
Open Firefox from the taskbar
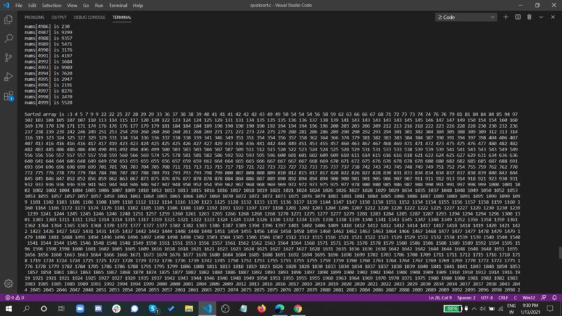pyautogui.click(x=261, y=308)
